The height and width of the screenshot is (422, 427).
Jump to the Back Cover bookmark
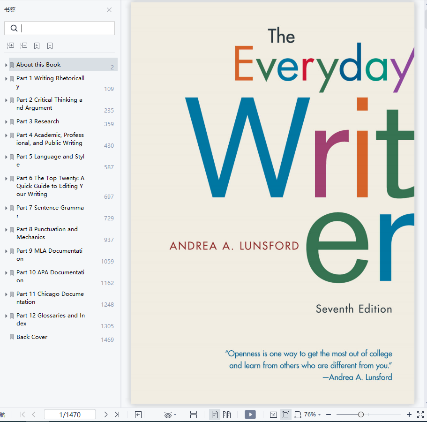[x=32, y=337]
